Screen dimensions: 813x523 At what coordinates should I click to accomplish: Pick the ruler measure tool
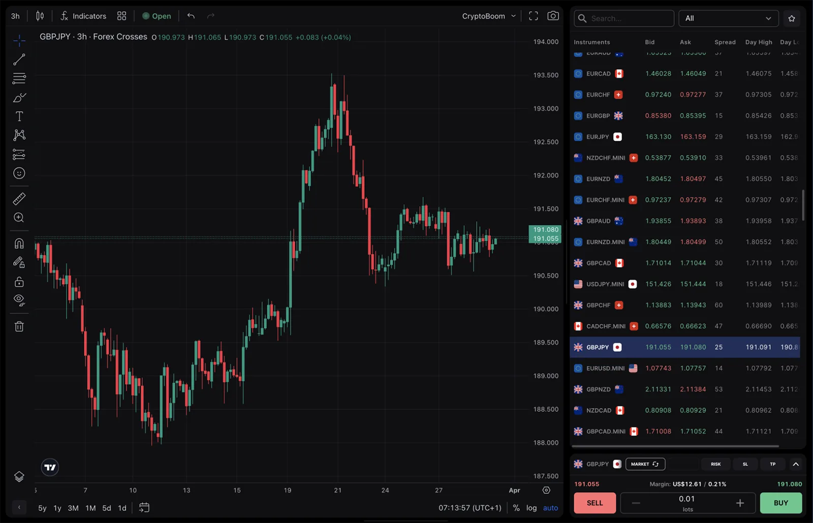pyautogui.click(x=19, y=199)
